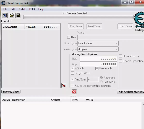Screen dimensions: 144x129
Task: Click the 'No Process Selected' label
Action: pos(75,13)
